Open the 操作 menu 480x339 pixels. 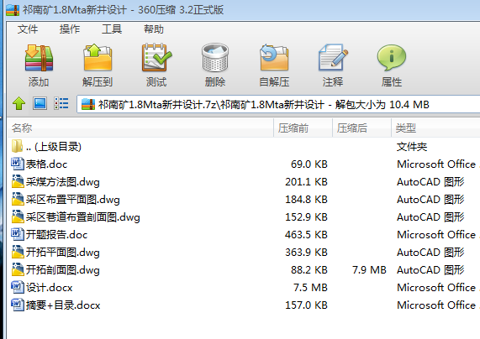point(70,29)
